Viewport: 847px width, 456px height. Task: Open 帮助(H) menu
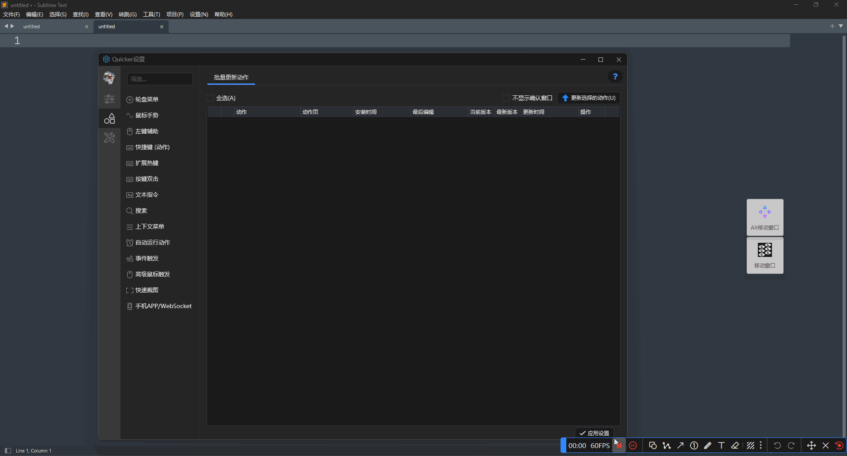click(223, 15)
